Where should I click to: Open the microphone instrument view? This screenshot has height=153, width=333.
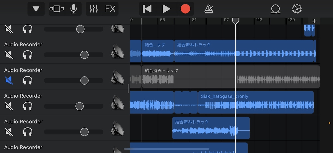73,9
